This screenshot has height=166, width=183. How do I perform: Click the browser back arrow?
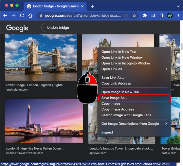[x=5, y=15]
